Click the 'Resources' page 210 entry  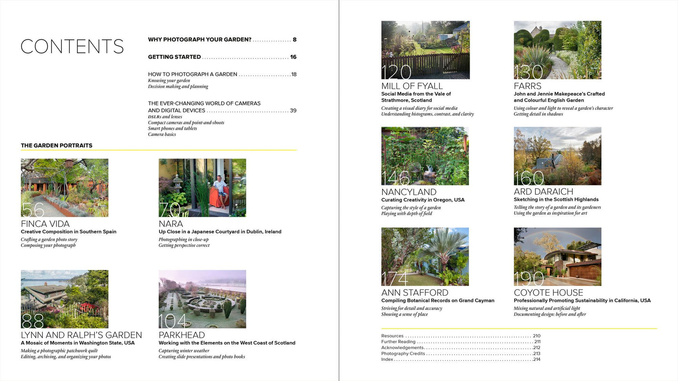point(461,336)
